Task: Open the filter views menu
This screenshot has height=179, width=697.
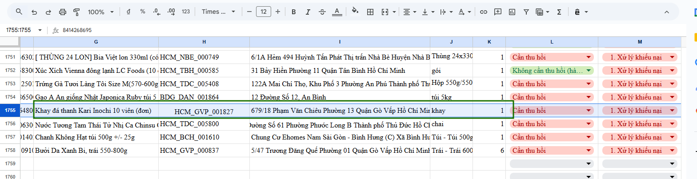Action: pos(542,12)
